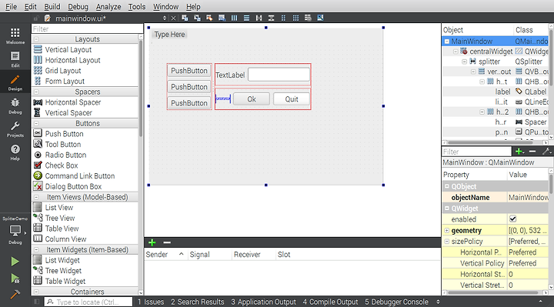Screen dimensions: 554x307
Task: Start debugging with run-debug arrow
Action: tap(15, 279)
